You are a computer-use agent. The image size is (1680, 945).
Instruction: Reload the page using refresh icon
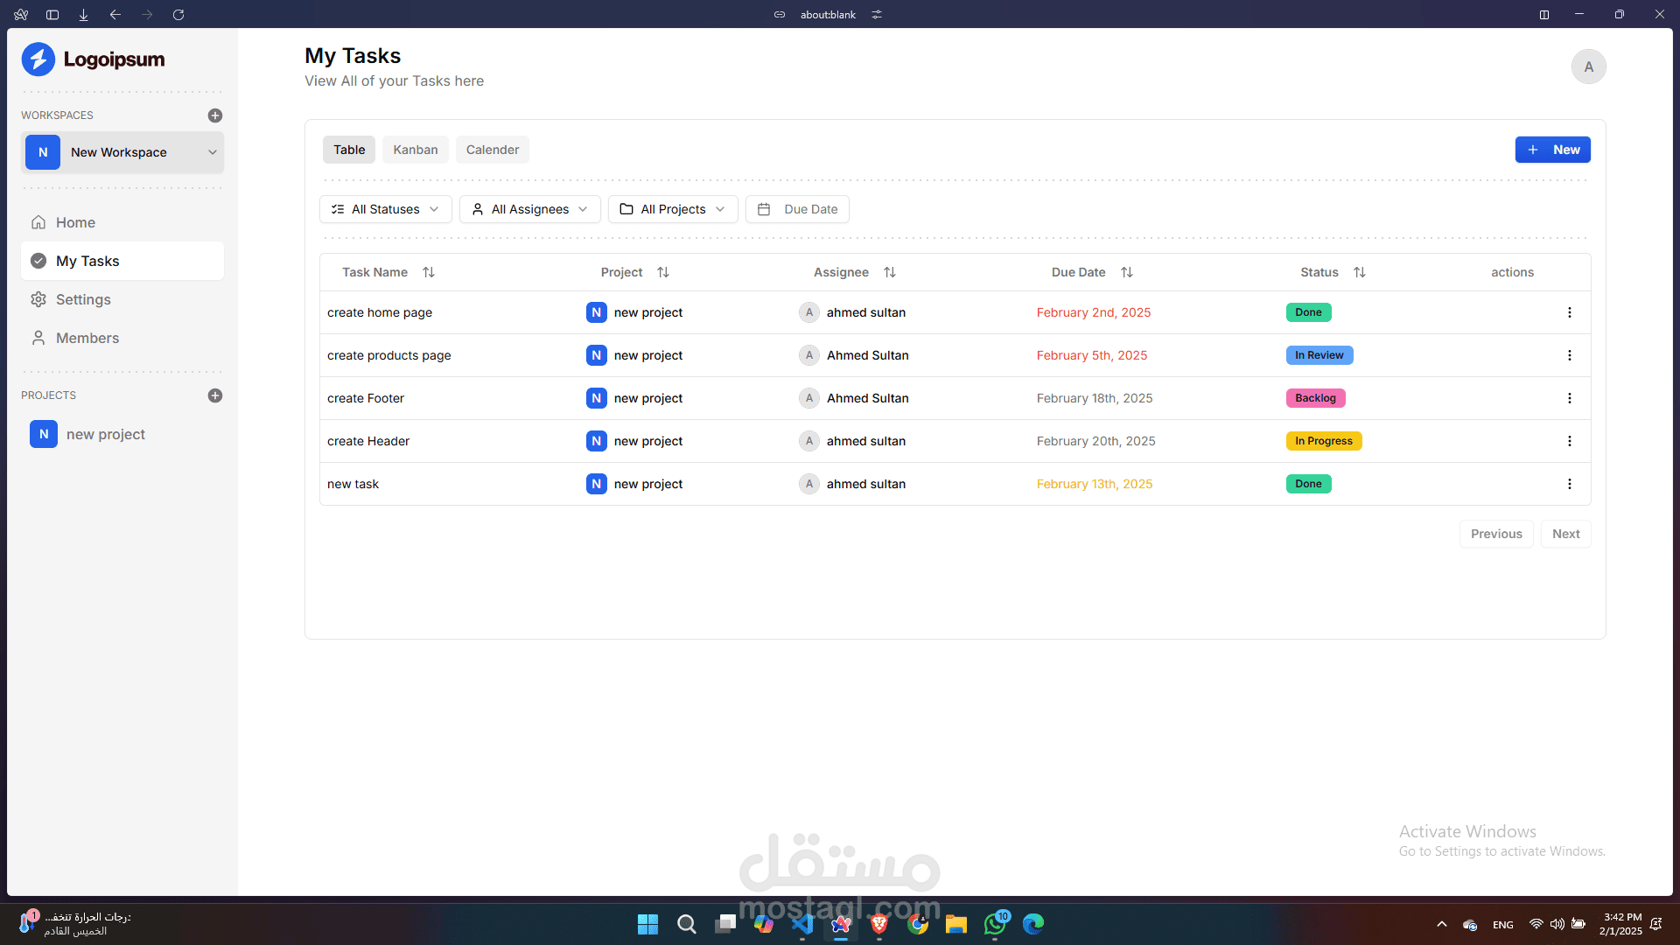[x=178, y=15]
